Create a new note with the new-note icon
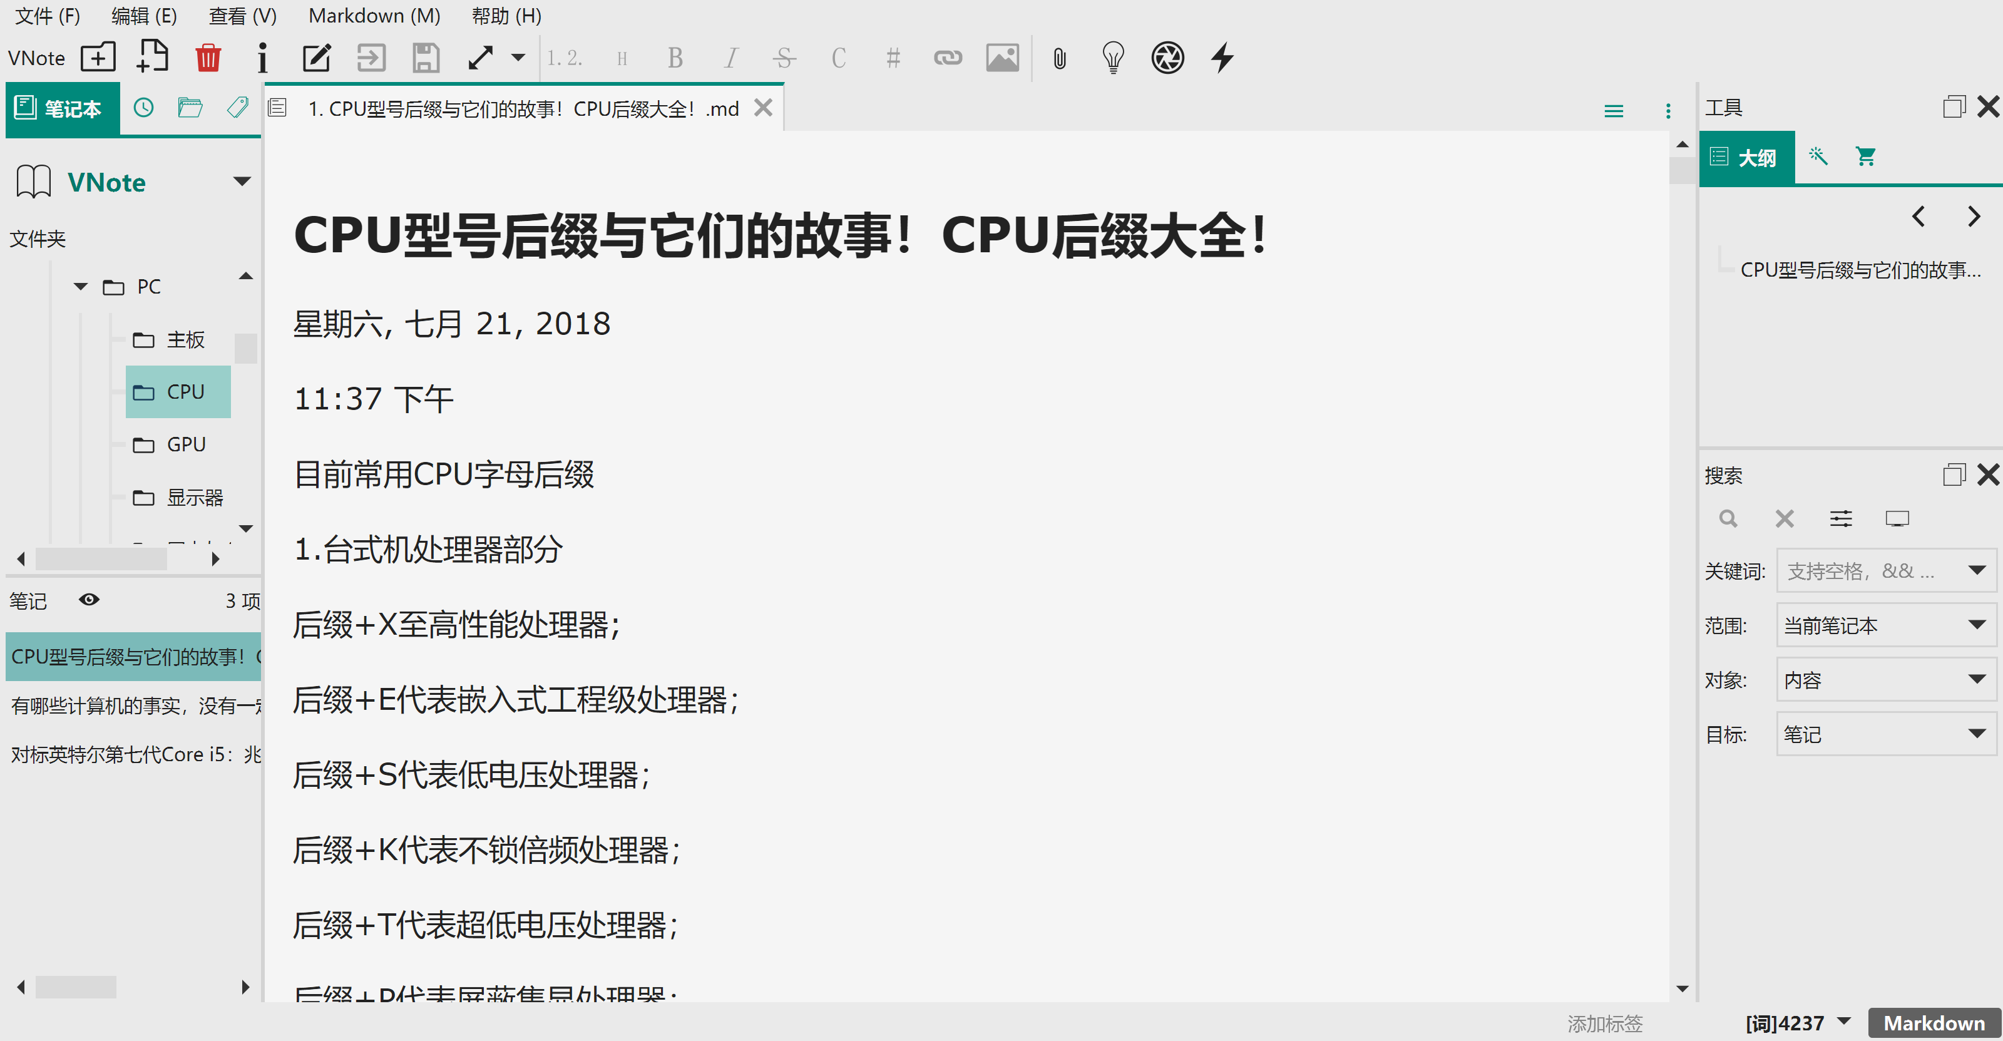The width and height of the screenshot is (2003, 1041). (x=152, y=57)
